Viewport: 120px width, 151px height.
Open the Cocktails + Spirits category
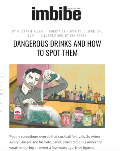point(65,31)
